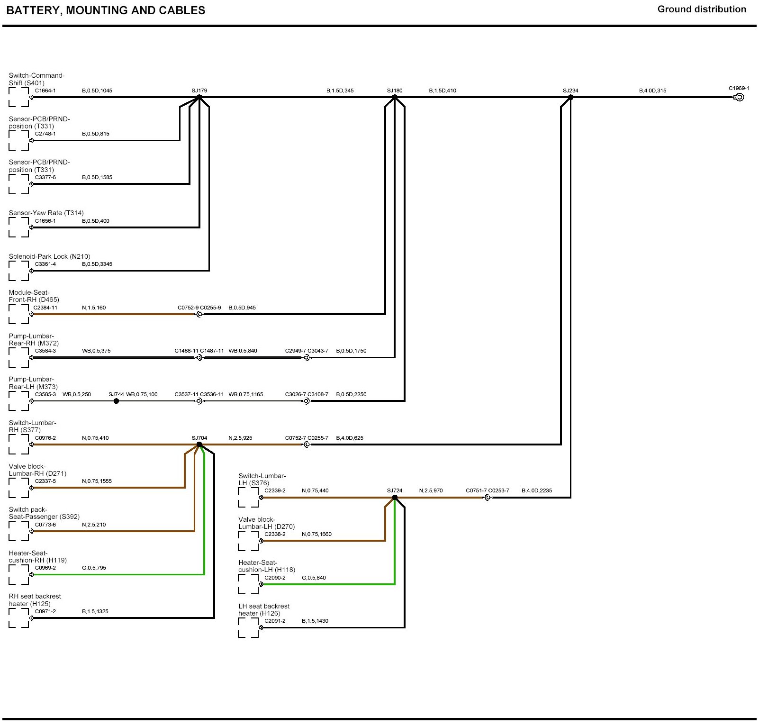The height and width of the screenshot is (726, 759).
Task: Click the Heater-Seat-cushion-LH (H118) label
Action: pyautogui.click(x=266, y=566)
